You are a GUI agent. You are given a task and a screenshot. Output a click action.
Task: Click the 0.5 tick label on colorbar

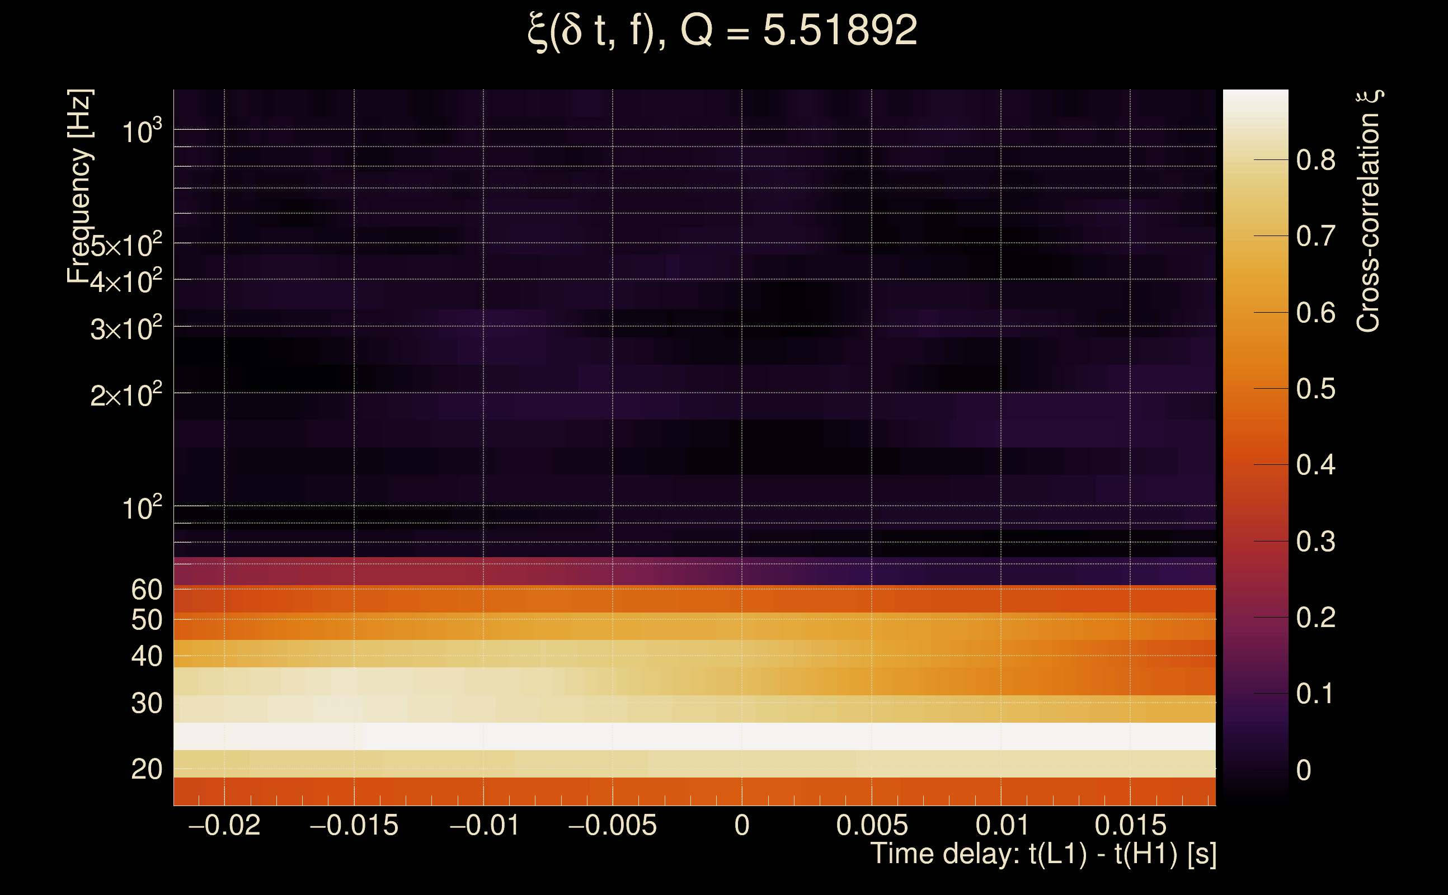(x=1315, y=389)
